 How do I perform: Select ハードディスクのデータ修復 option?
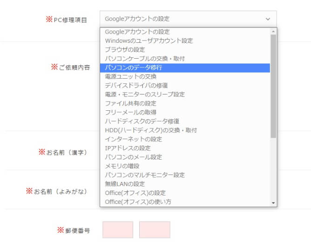(x=185, y=121)
